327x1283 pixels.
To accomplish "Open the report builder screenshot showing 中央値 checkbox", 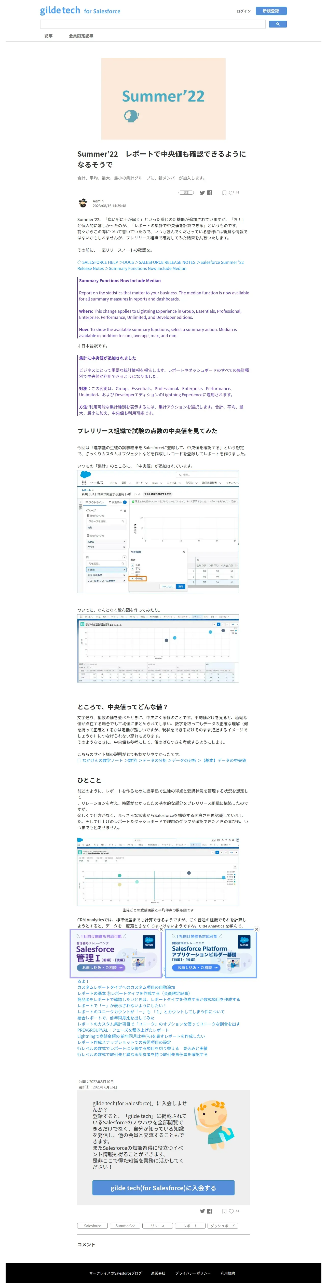I will point(158,531).
